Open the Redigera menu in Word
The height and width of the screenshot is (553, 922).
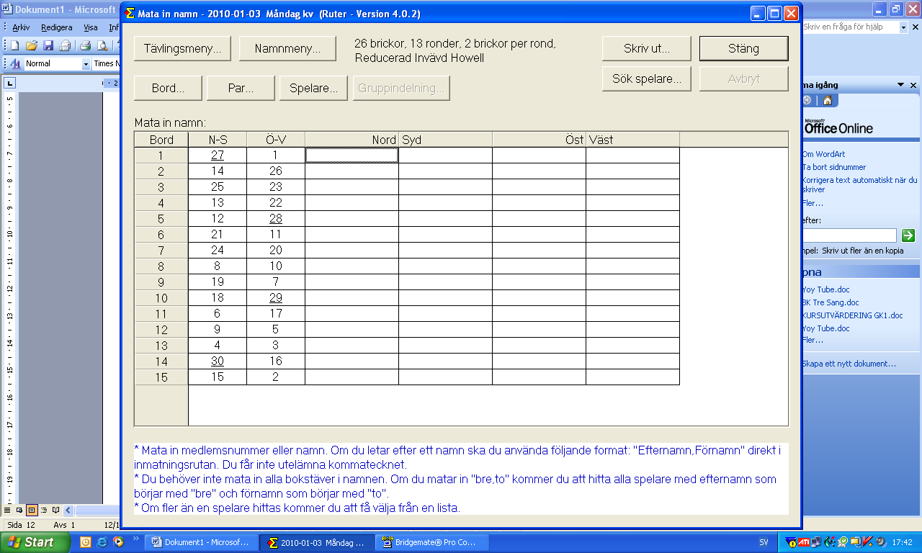pyautogui.click(x=57, y=27)
